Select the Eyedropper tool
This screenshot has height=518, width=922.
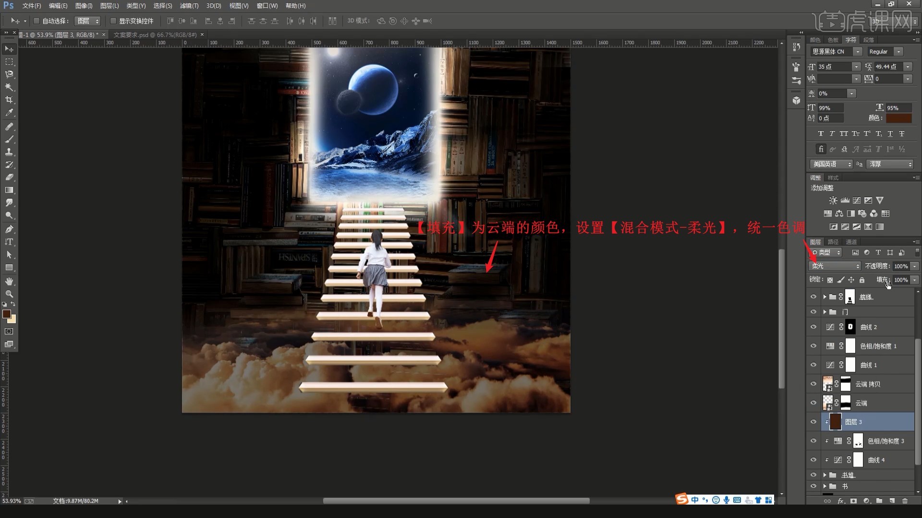[9, 113]
